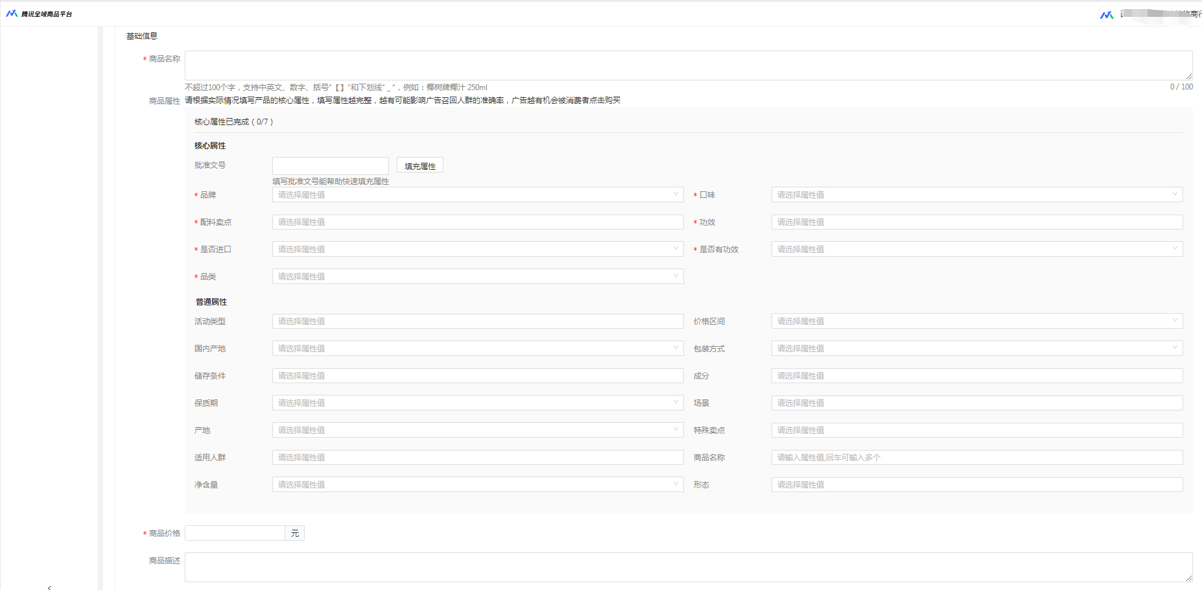The image size is (1202, 590).
Task: Click the 填充属性 button
Action: click(x=419, y=166)
